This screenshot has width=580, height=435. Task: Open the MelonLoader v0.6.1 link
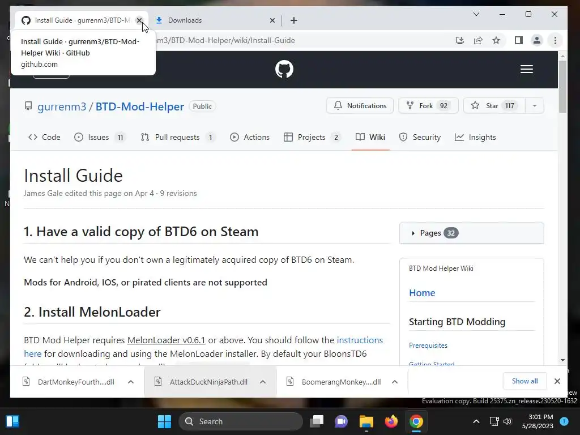tap(166, 340)
